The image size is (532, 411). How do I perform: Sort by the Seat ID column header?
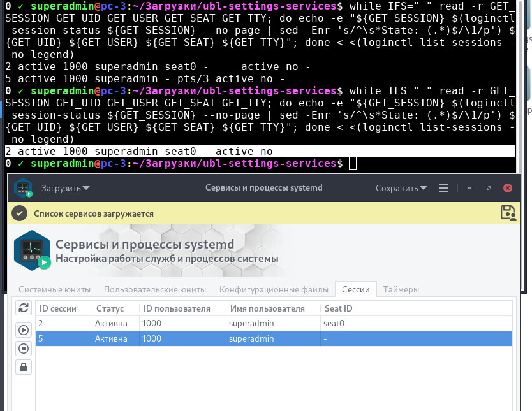click(x=417, y=308)
